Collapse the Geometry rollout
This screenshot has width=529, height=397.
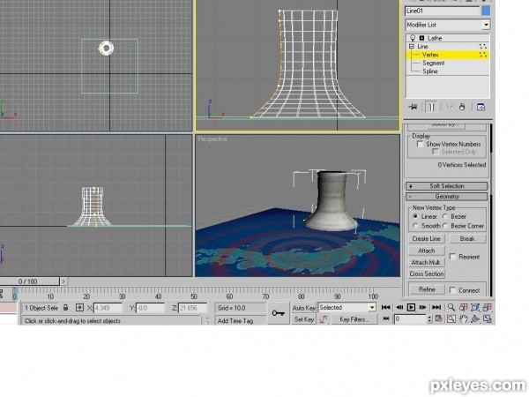tap(447, 196)
